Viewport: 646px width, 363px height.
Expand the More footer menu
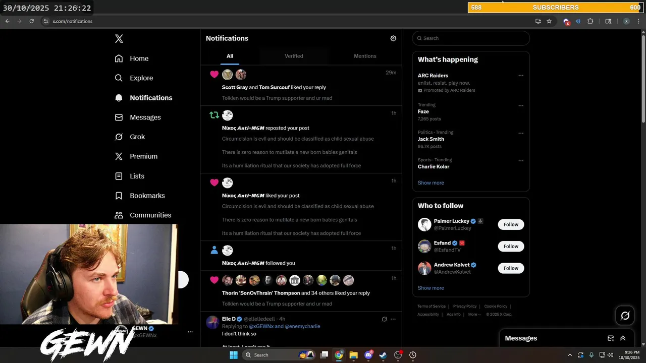click(x=474, y=315)
